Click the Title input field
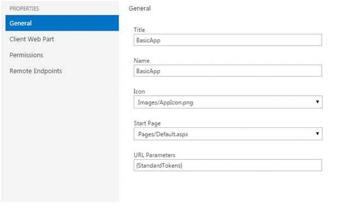The image size is (343, 203). coord(228,40)
